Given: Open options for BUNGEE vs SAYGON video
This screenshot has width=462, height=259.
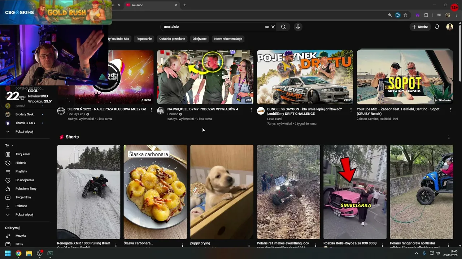Looking at the screenshot, I should (351, 110).
